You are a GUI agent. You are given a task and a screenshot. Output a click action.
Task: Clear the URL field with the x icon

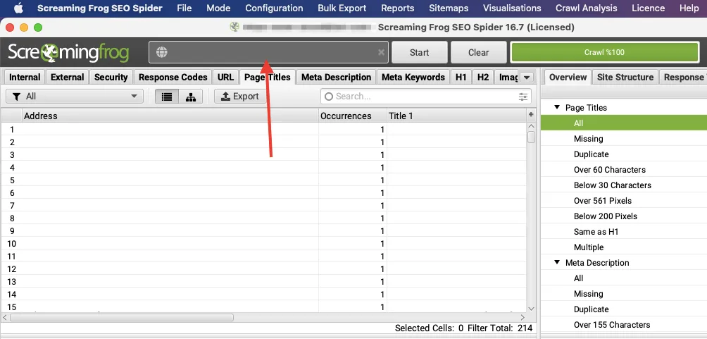381,52
